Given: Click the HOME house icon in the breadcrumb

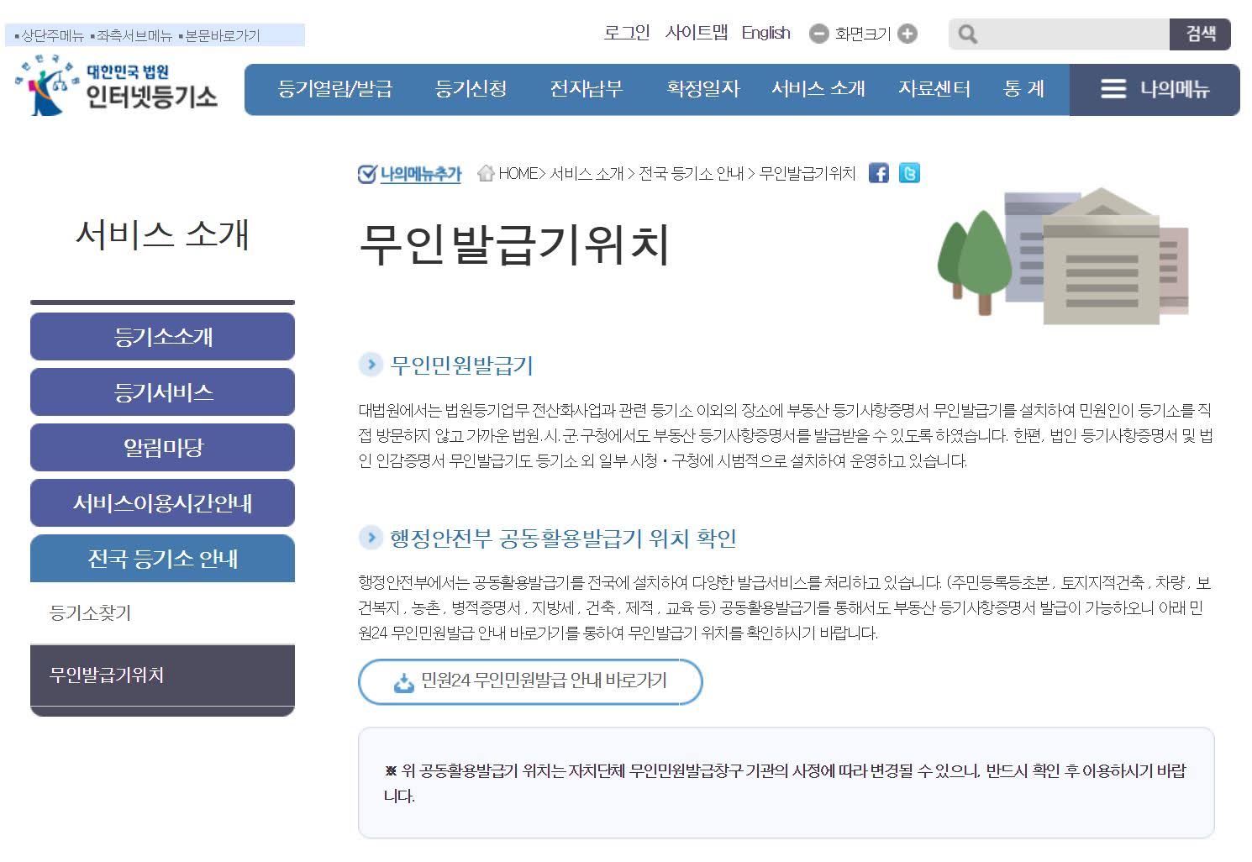Looking at the screenshot, I should [x=486, y=174].
